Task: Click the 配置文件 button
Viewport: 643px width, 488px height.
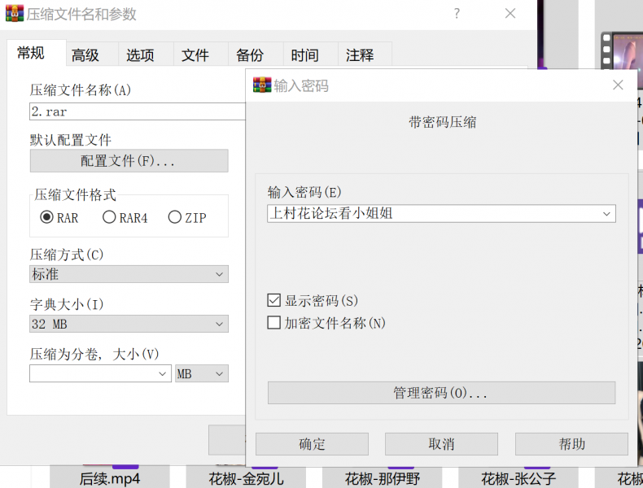Action: (x=129, y=161)
